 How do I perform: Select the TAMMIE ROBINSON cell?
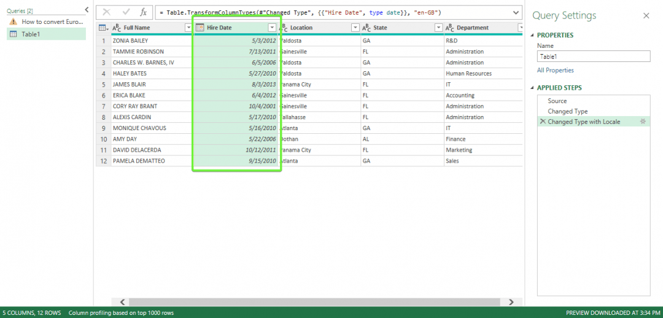(x=152, y=52)
